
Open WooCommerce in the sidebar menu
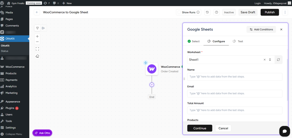(x=15, y=67)
